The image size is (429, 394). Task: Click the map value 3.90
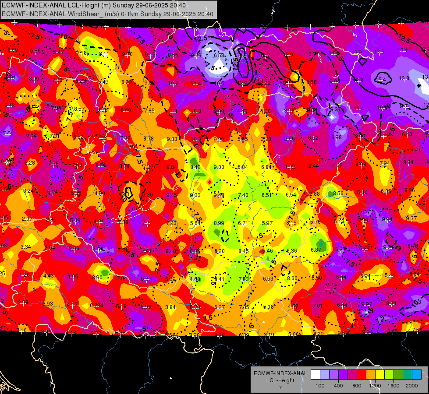97,277
